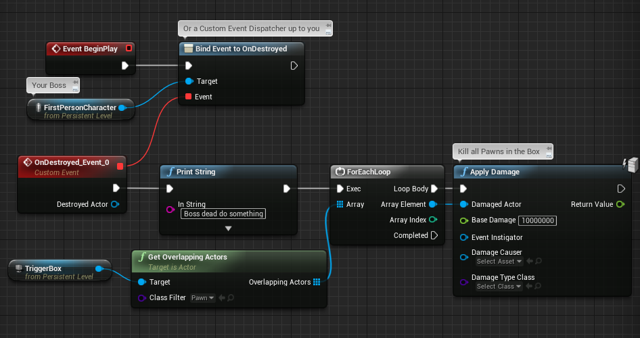This screenshot has height=338, width=640.
Task: Click the Overlapping Actors array output pin
Action: pyautogui.click(x=317, y=282)
